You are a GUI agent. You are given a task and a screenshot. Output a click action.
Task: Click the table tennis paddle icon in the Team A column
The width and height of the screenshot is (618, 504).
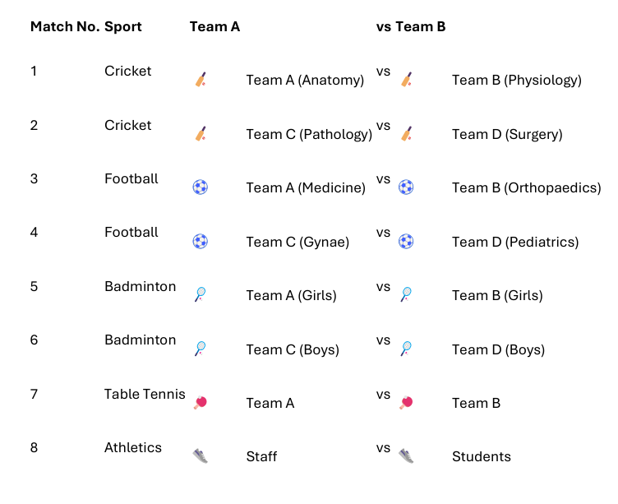(201, 402)
